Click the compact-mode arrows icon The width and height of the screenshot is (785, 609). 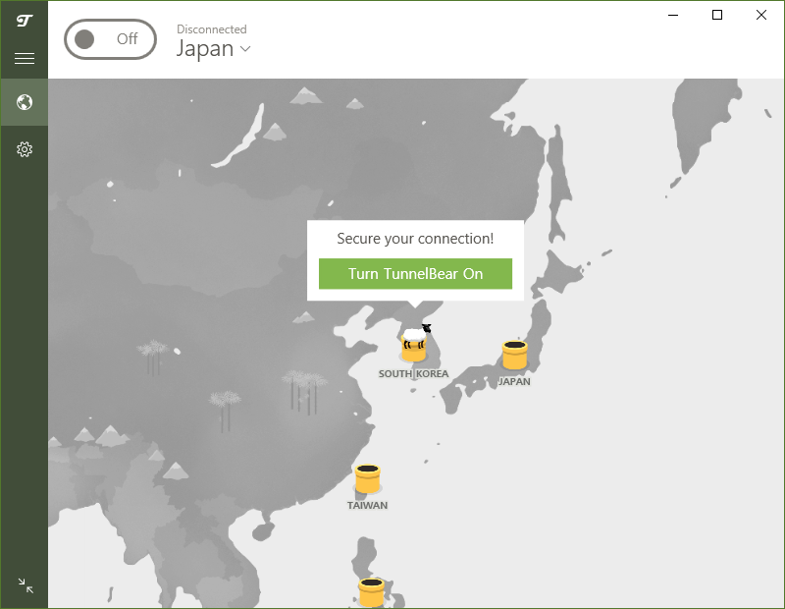coord(26,585)
